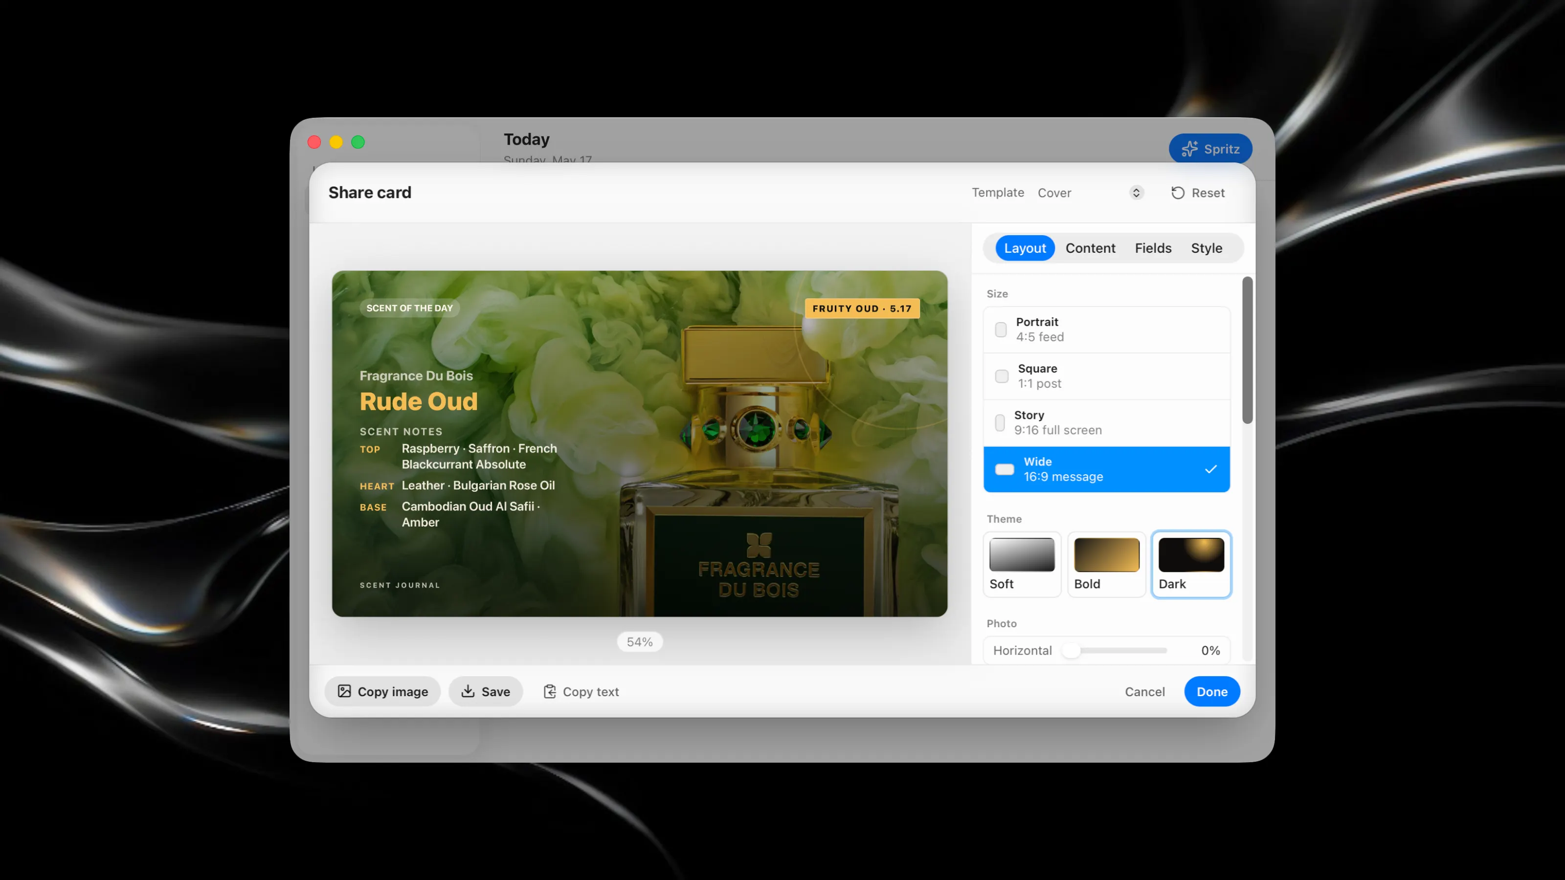Viewport: 1565px width, 880px height.
Task: Click the Copy image picture icon
Action: [x=344, y=691]
